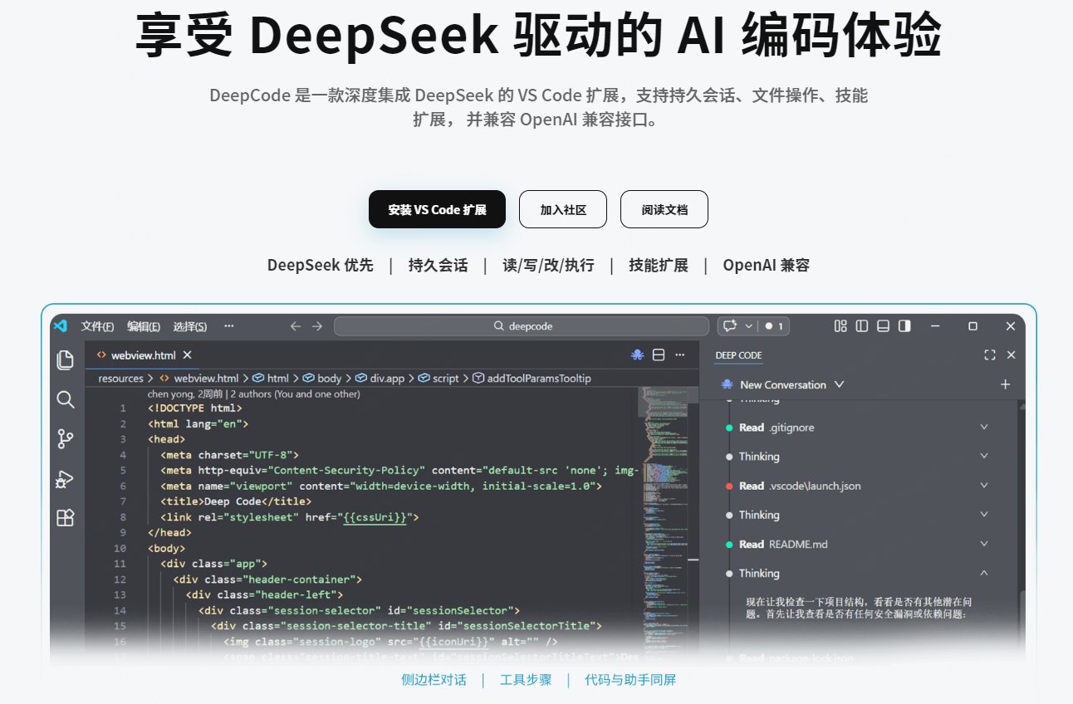Click the octopus icon next to New Conversation
This screenshot has width=1073, height=704.
[727, 384]
